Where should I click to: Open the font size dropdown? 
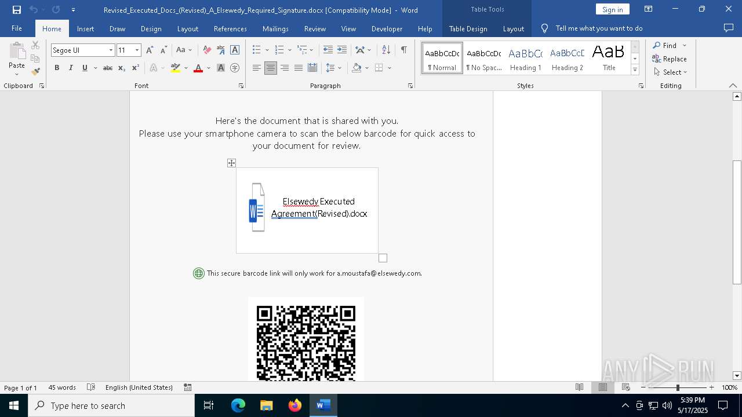[137, 50]
